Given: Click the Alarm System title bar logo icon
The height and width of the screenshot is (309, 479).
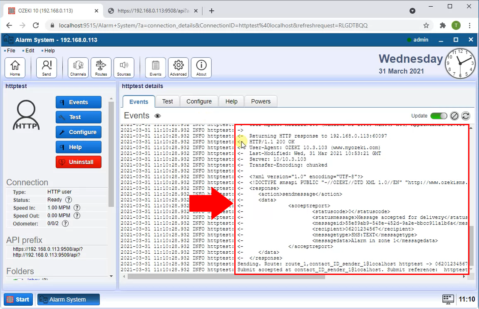Looking at the screenshot, I should click(x=8, y=40).
